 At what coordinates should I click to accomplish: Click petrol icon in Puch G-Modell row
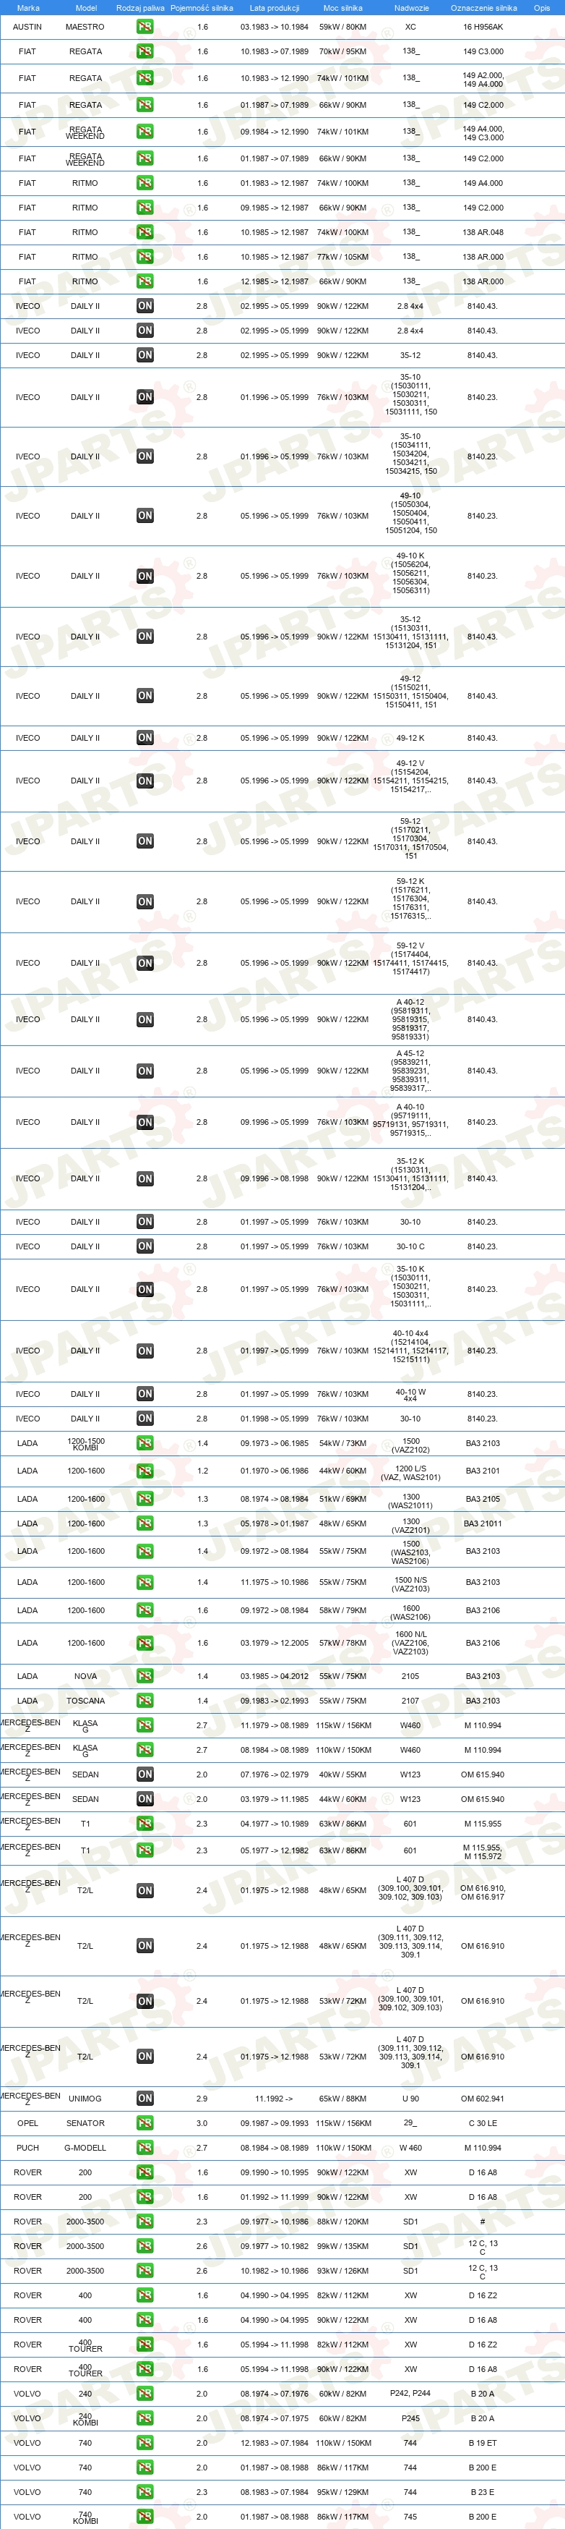click(x=145, y=2148)
